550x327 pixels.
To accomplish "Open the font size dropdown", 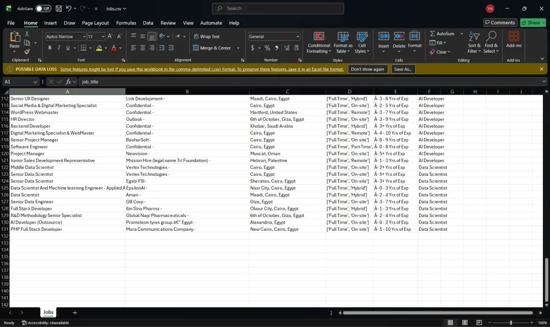I will pyautogui.click(x=103, y=36).
